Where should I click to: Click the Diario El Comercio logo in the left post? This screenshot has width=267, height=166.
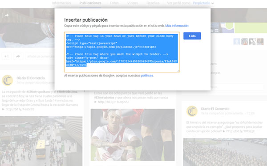click(x=7, y=80)
